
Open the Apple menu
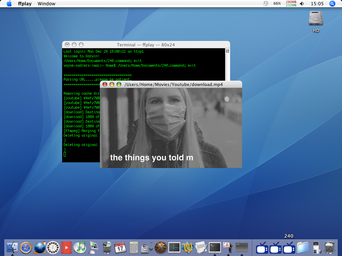coord(9,4)
